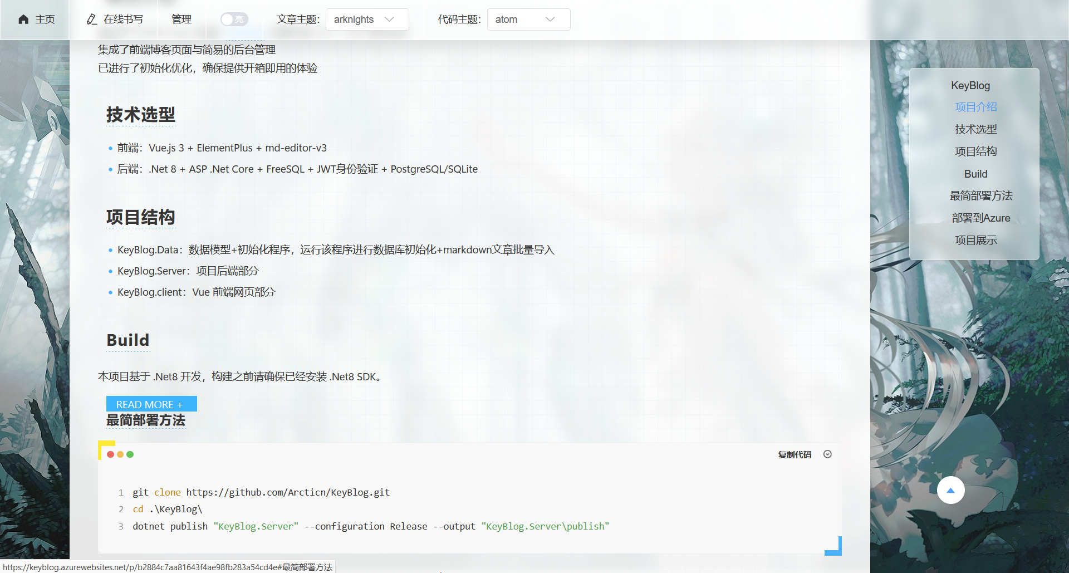Click the KeyBlog title in the sidebar
The width and height of the screenshot is (1069, 573).
click(x=970, y=85)
